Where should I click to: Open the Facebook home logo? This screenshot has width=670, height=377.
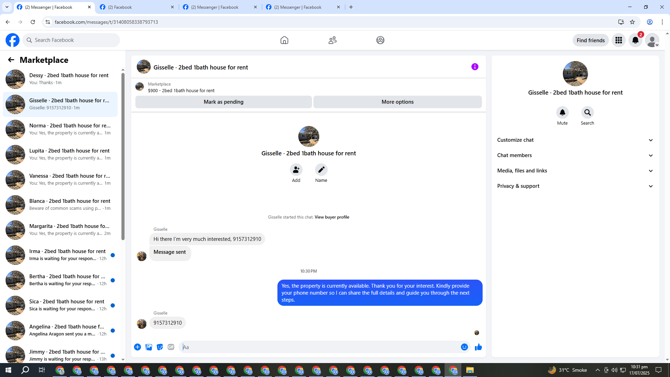coord(13,40)
